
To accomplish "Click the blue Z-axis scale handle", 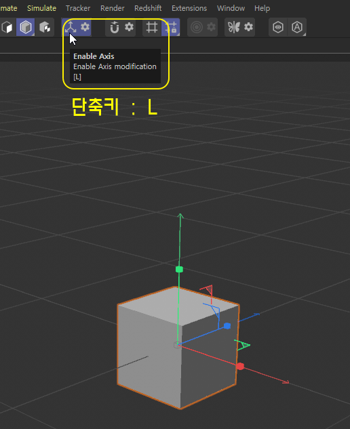I will pyautogui.click(x=227, y=325).
